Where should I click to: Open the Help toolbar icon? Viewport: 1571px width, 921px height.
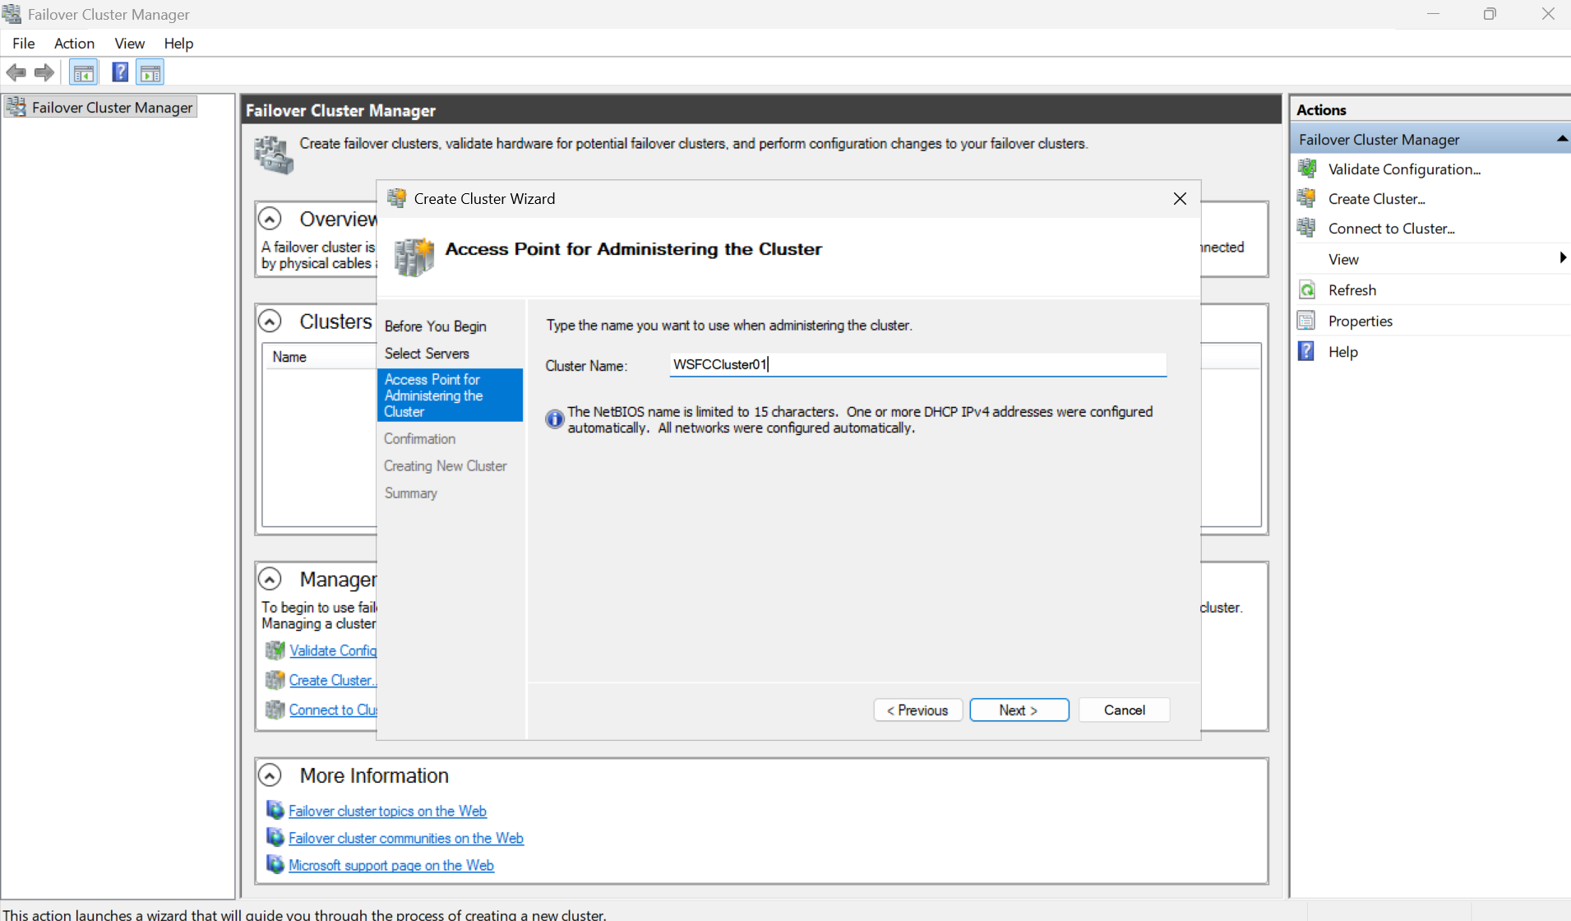[x=120, y=72]
